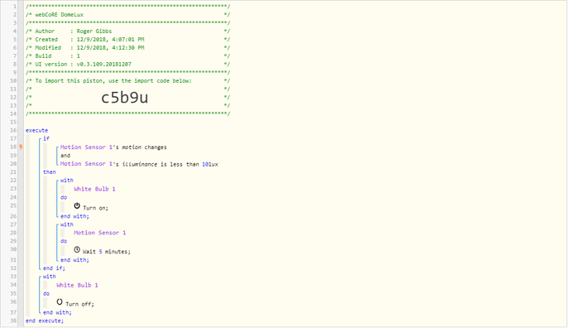Select the Motion Sensor 1 device on line 28
The image size is (571, 328).
(100, 233)
